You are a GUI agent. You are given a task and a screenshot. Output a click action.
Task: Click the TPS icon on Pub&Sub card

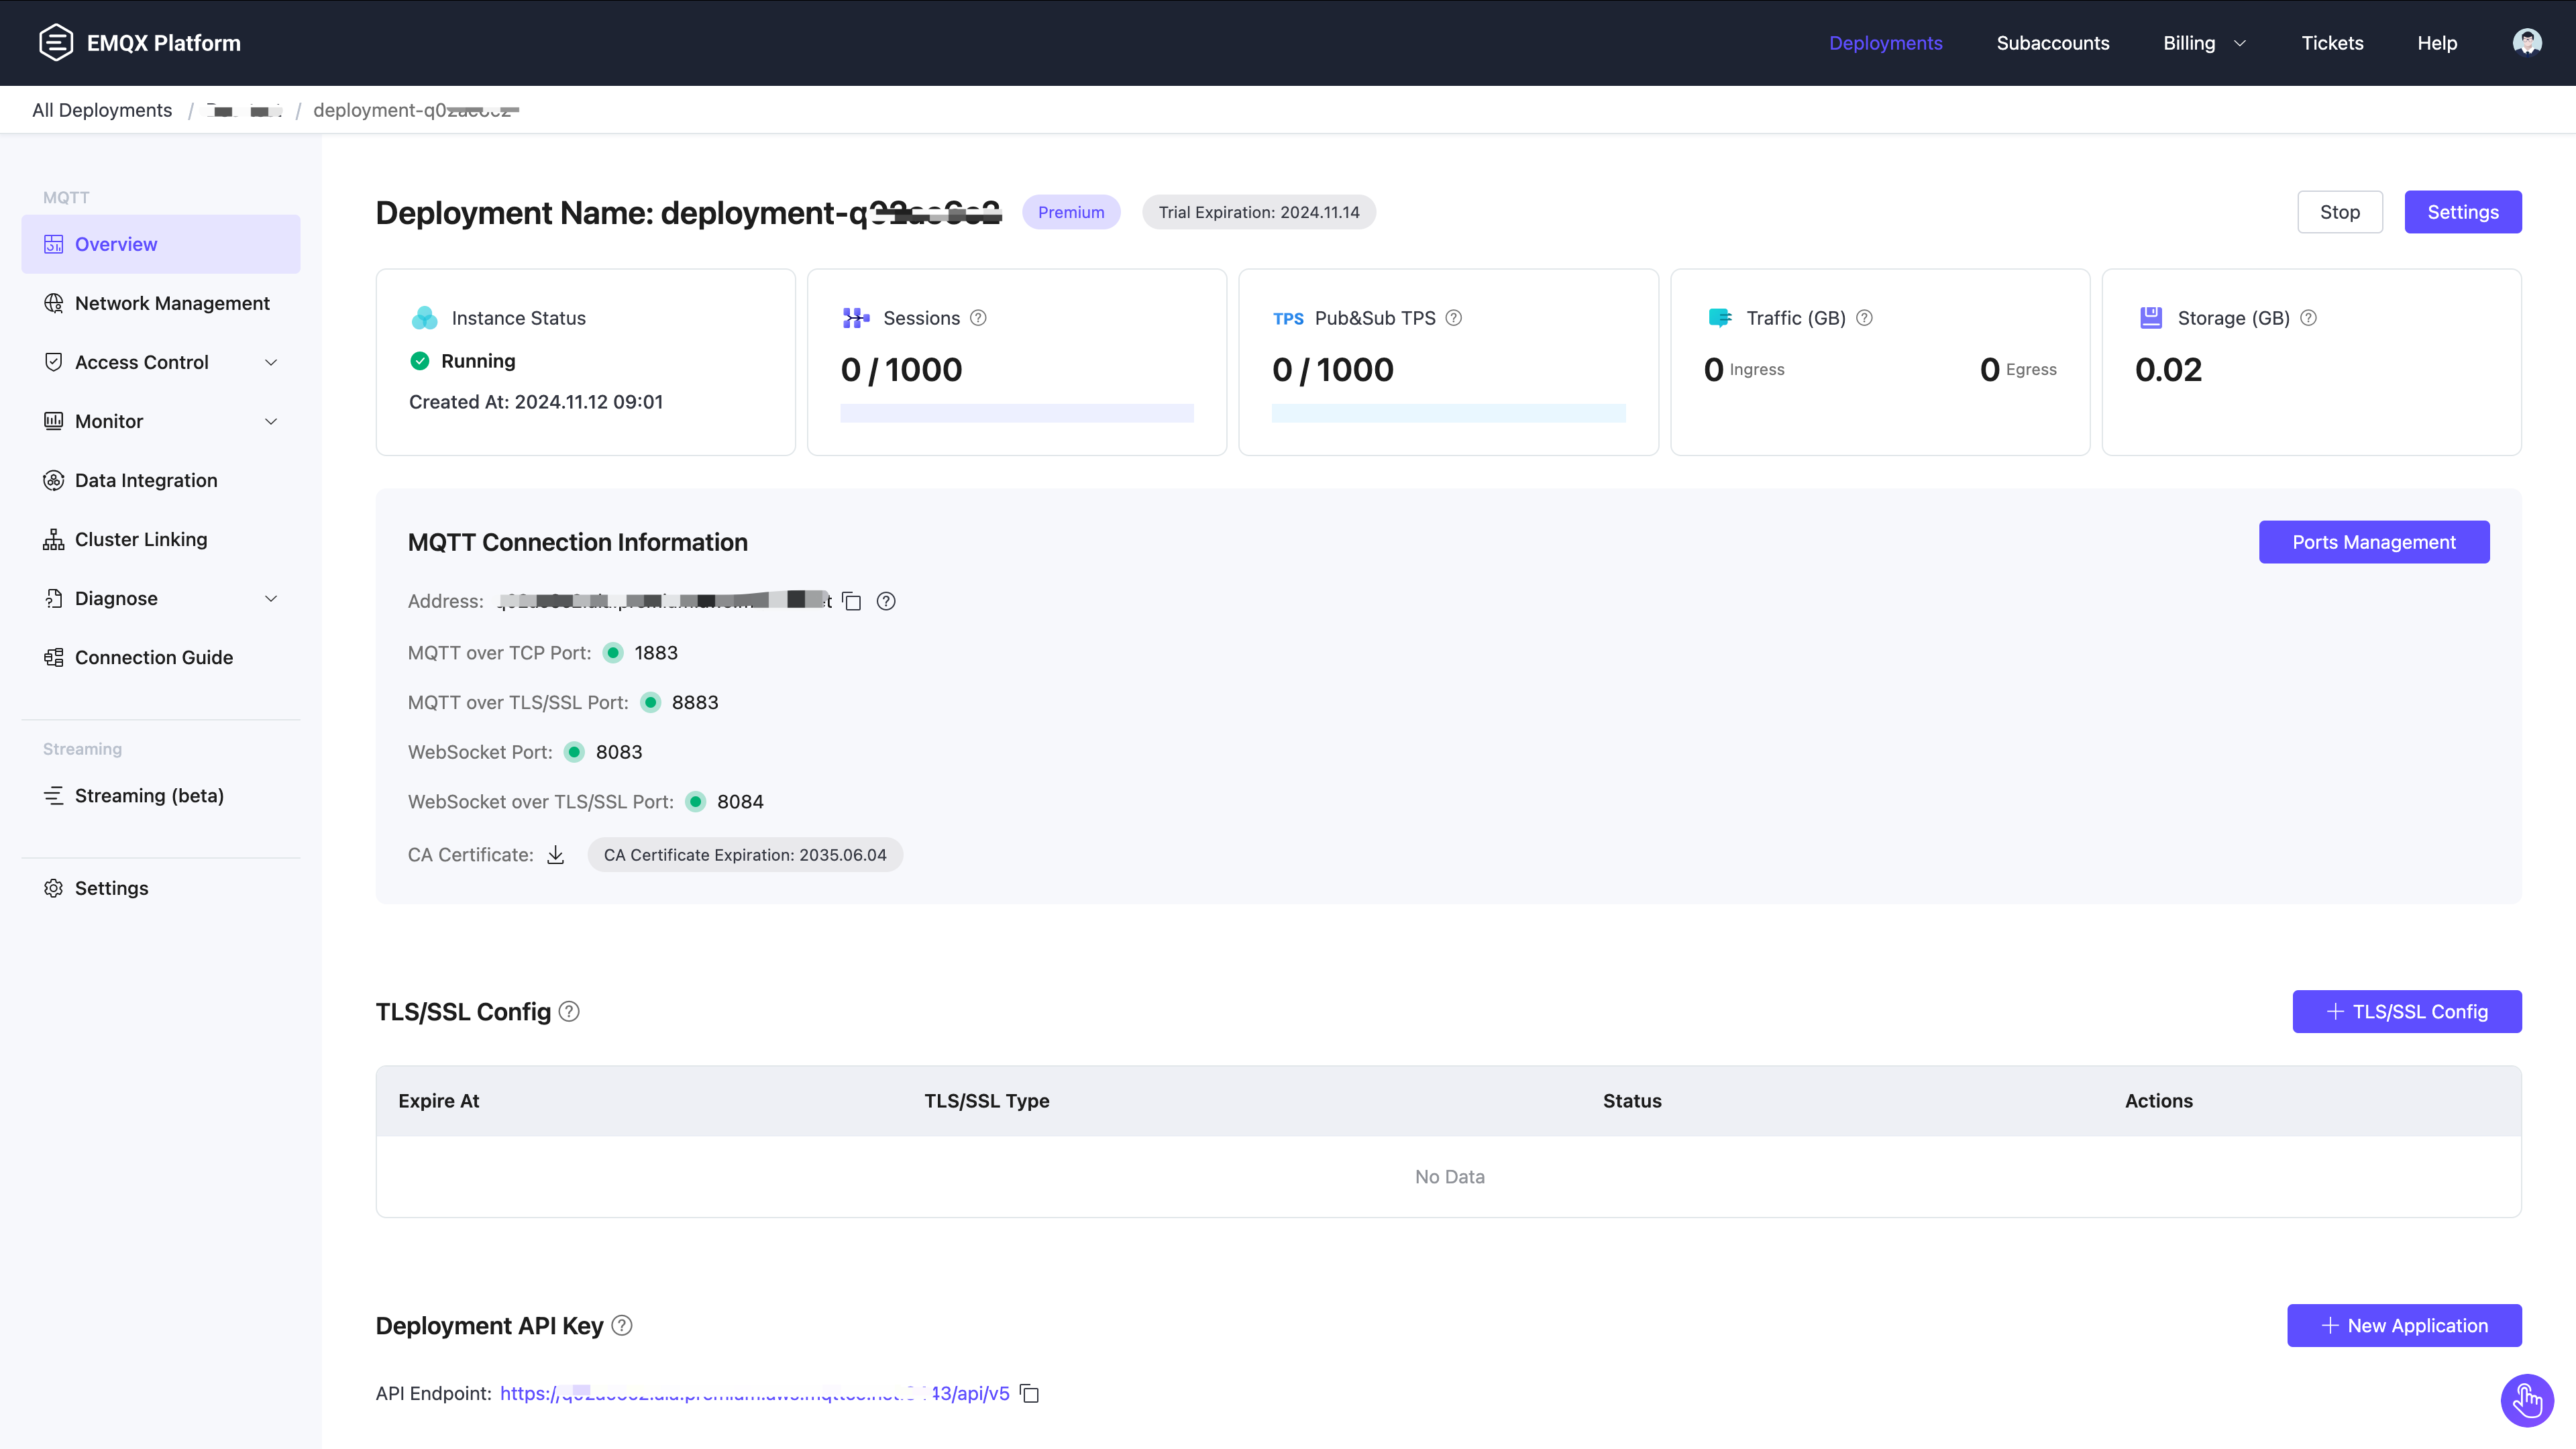tap(1288, 319)
